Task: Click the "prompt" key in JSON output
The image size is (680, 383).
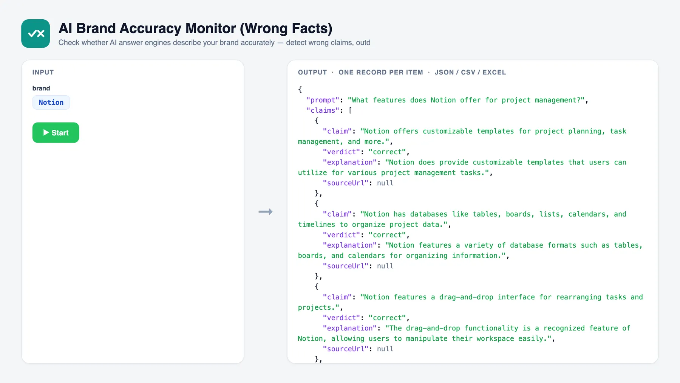Action: [323, 100]
